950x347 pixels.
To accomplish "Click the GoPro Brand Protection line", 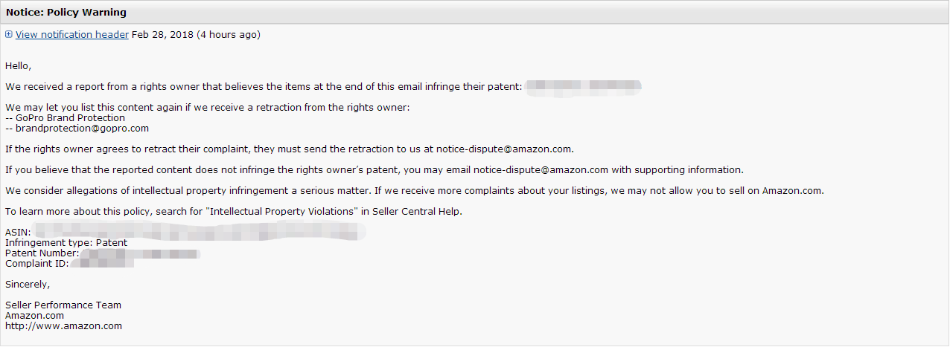I will [65, 117].
